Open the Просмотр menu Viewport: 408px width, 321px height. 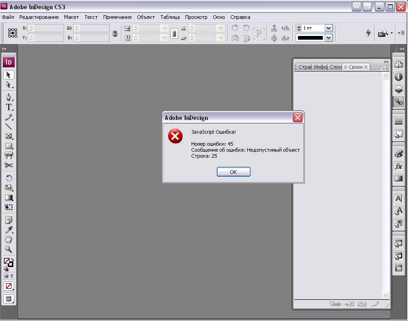pyautogui.click(x=196, y=17)
